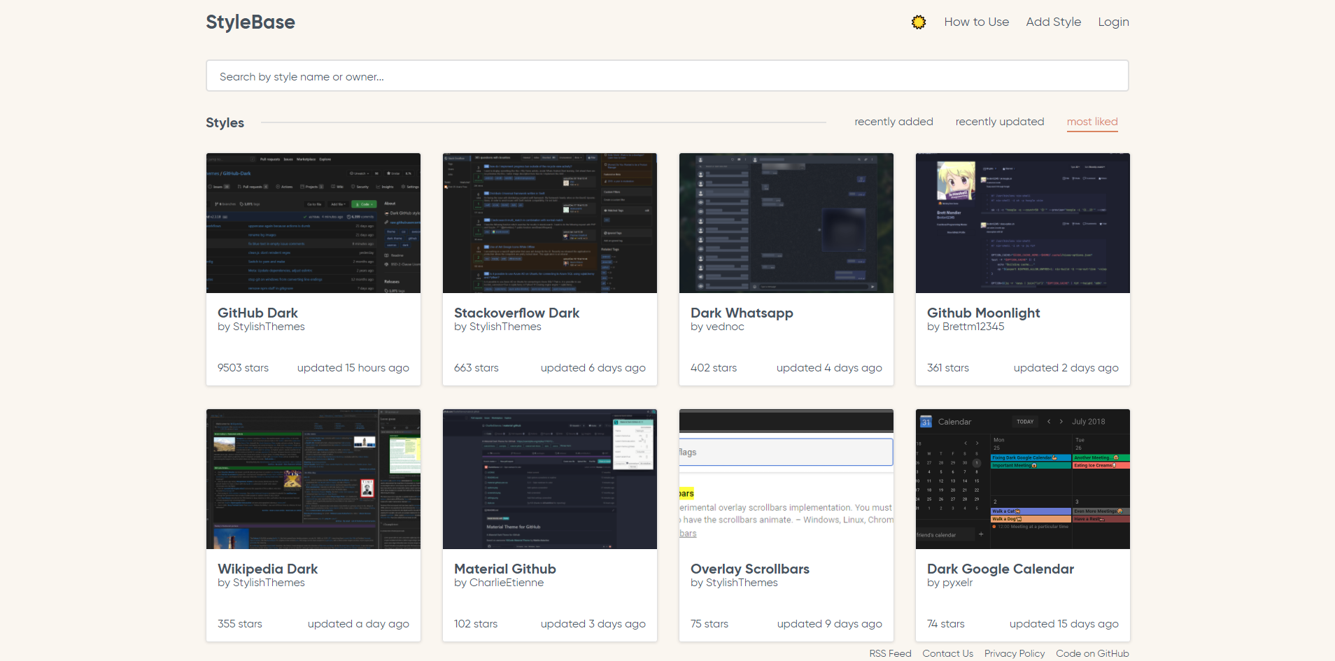The height and width of the screenshot is (661, 1335).
Task: Focus the style name search field
Action: (667, 76)
